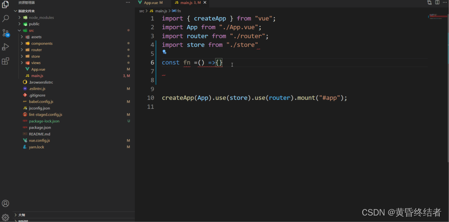Click the lightbulb quick fix icon
This screenshot has height=222, width=449.
(x=164, y=52)
